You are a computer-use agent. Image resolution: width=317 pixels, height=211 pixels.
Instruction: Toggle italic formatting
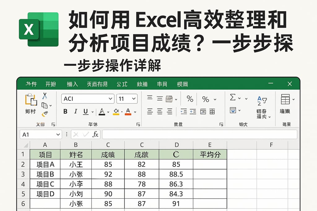[x=76, y=111]
